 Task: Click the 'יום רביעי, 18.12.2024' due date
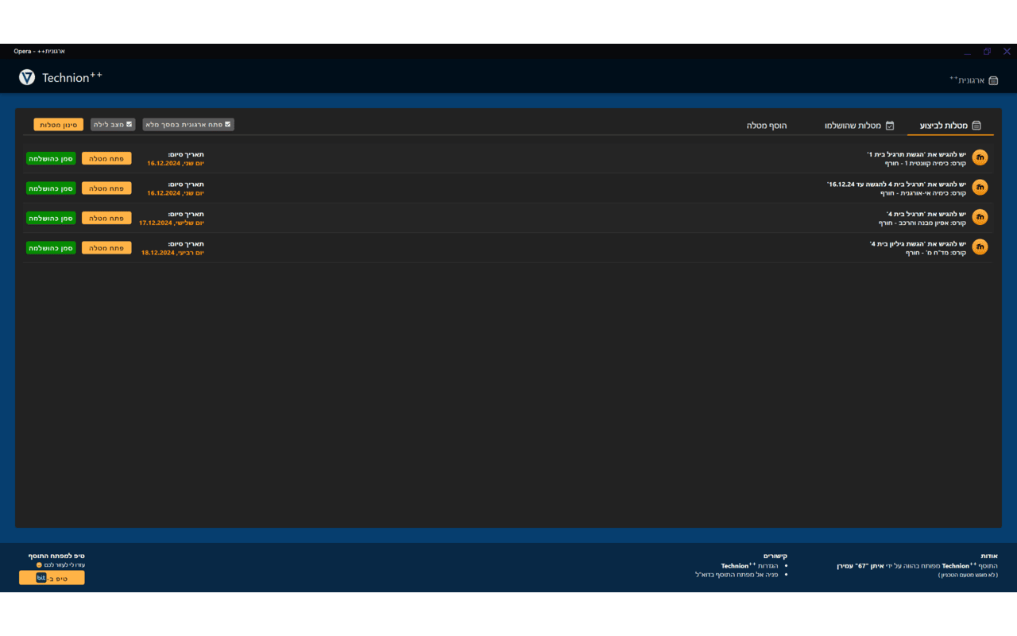tap(172, 253)
